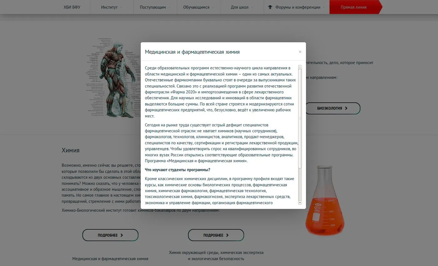Click the Химия section heading
The width and height of the screenshot is (438, 266).
pyautogui.click(x=70, y=150)
